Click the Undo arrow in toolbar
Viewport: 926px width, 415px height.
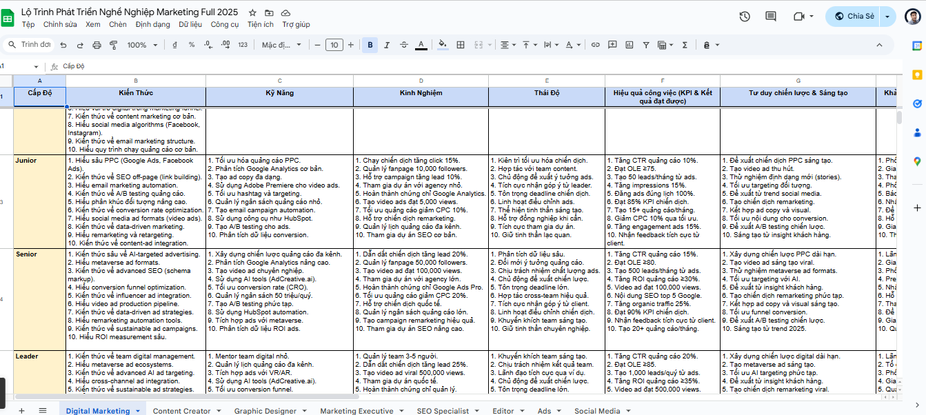point(63,45)
